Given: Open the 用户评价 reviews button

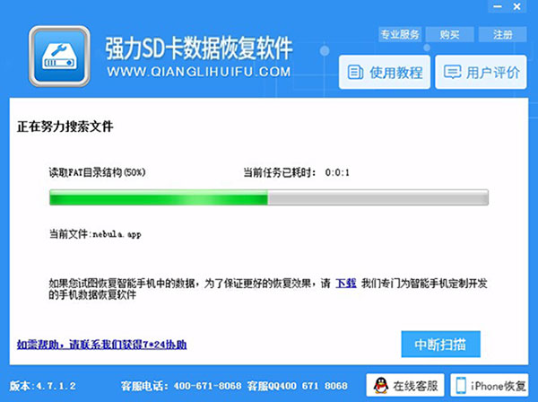Looking at the screenshot, I should [481, 72].
